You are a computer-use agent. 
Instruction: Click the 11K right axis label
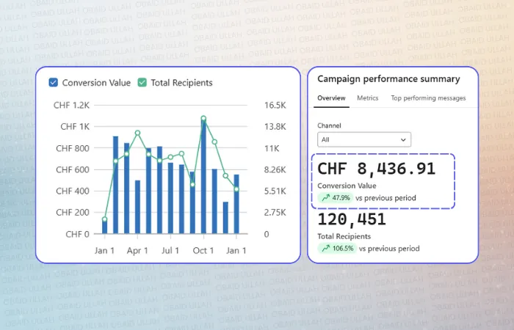[272, 149]
